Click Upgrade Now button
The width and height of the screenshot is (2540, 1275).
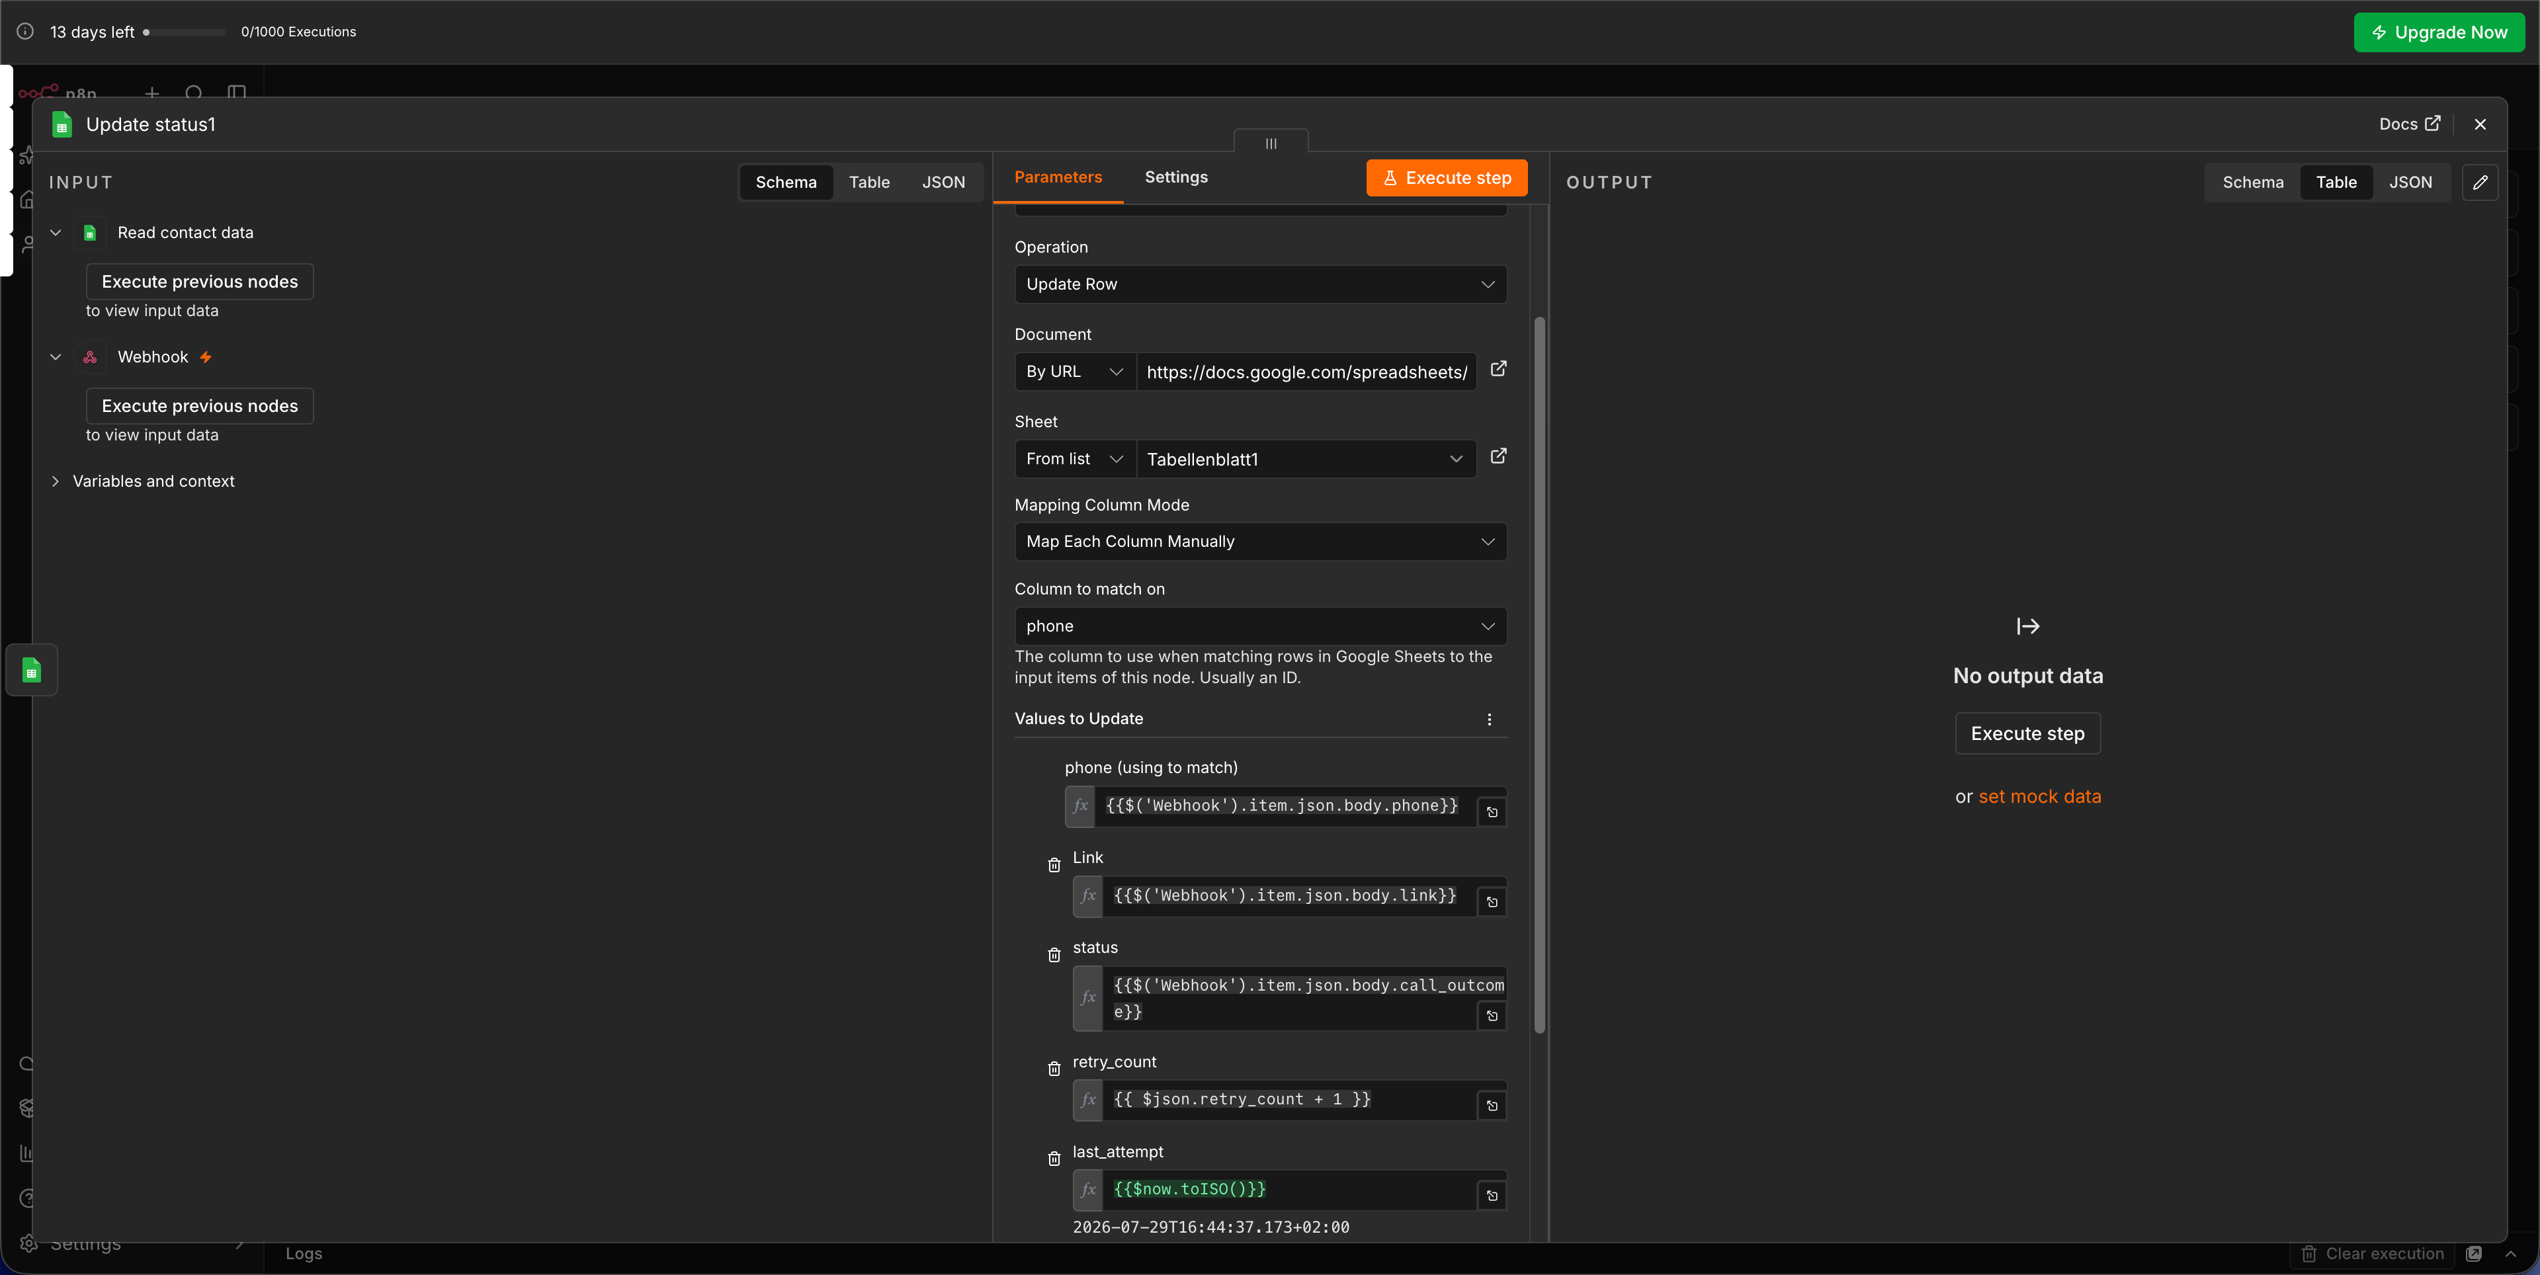tap(2438, 32)
